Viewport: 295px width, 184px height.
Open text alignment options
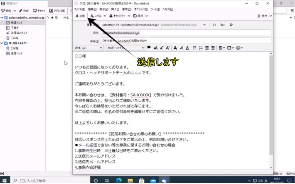[221, 48]
